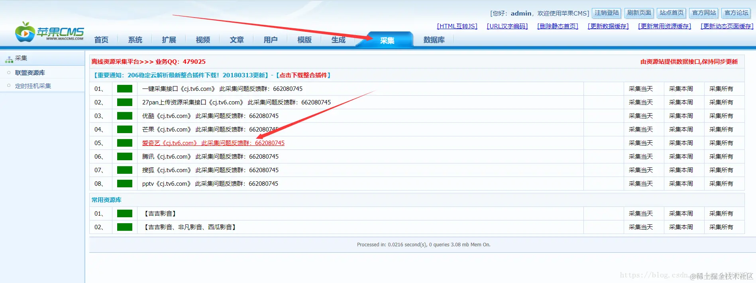Click green status block in 搜狐 row
Viewport: 756px width, 283px height.
point(125,170)
